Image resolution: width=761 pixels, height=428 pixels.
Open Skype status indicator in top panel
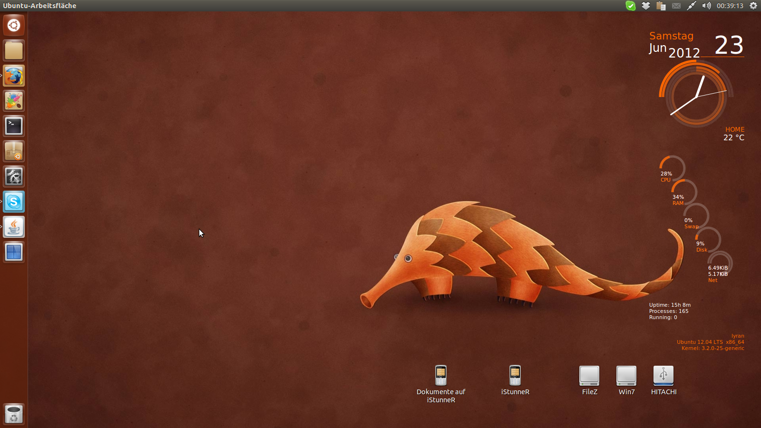click(631, 6)
